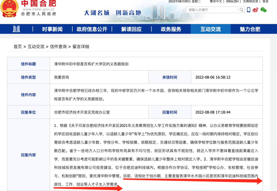Open the 时事新闻 menu
This screenshot has height=191, width=277.
pos(53,29)
